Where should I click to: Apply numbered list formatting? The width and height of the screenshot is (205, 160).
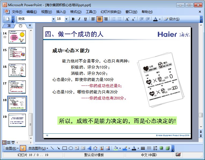[x=114, y=19]
